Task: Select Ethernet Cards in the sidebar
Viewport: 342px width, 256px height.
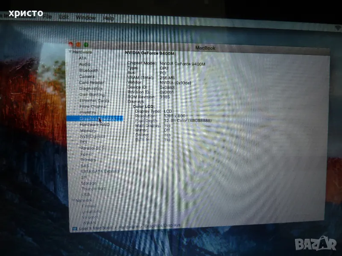Action: point(94,101)
